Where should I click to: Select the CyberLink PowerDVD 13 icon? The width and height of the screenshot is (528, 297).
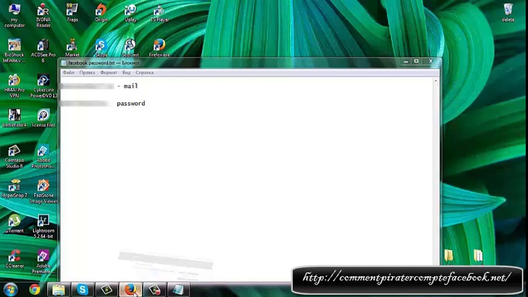pos(43,86)
